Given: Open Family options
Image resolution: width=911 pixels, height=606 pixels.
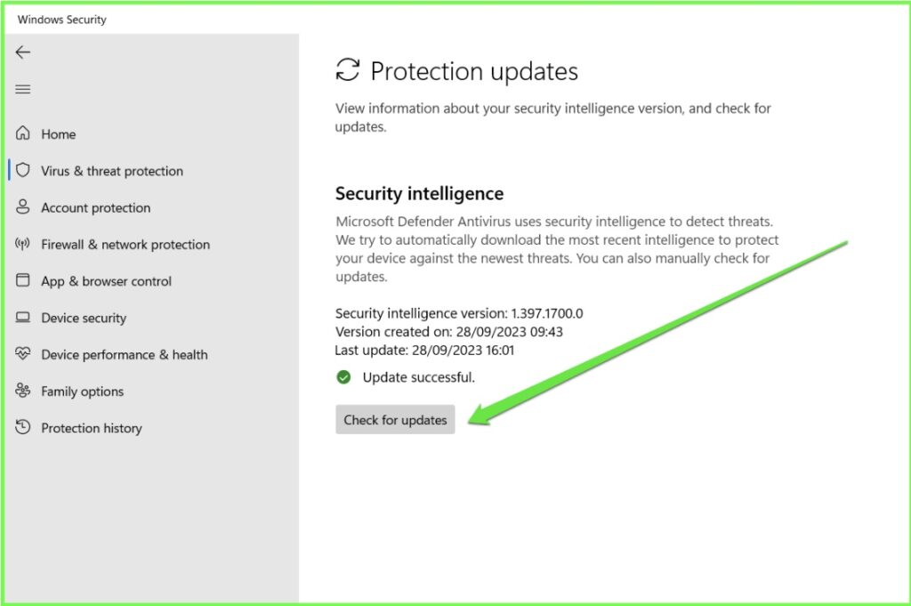Looking at the screenshot, I should click(83, 392).
